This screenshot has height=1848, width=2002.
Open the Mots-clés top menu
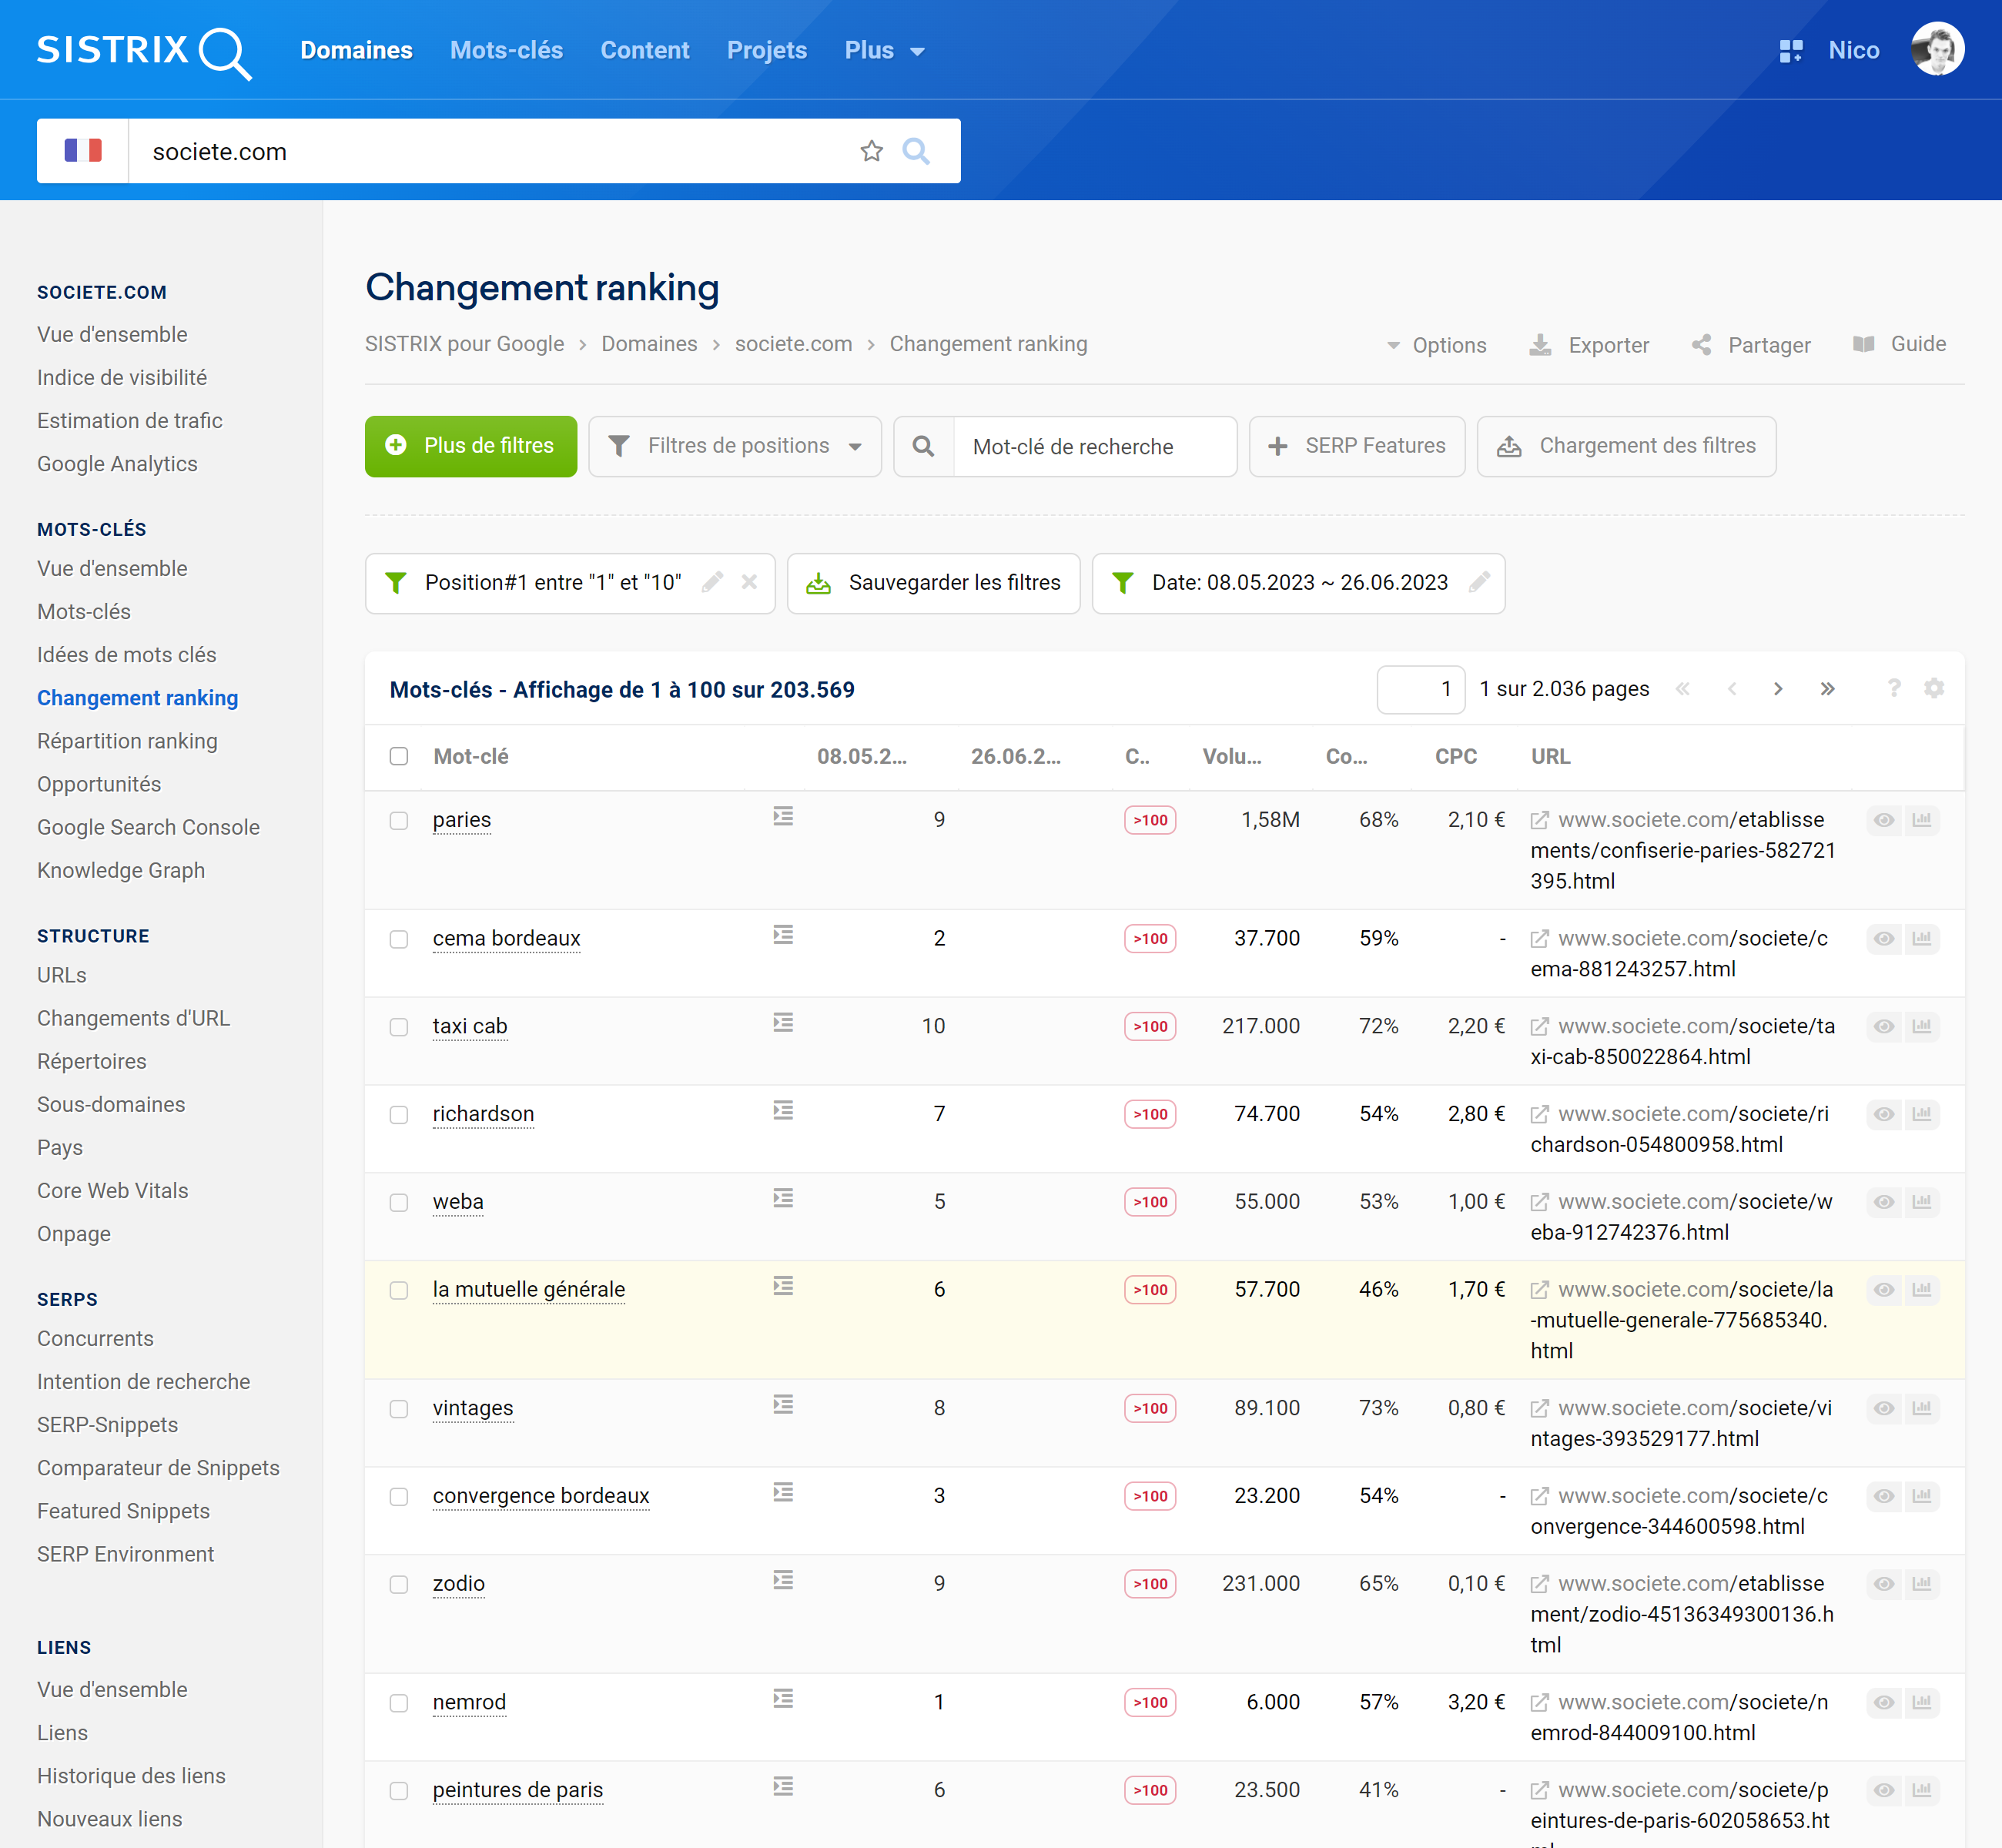click(506, 50)
